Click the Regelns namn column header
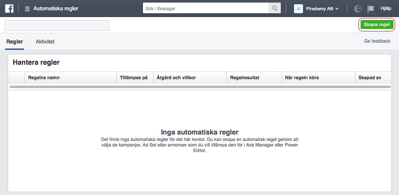Image resolution: width=399 pixels, height=195 pixels. click(x=71, y=77)
